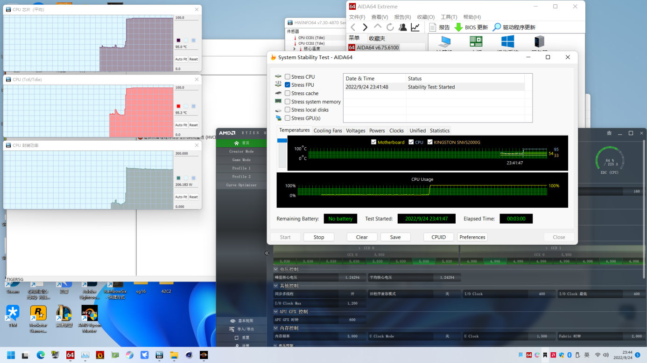
Task: Expand the core temperature tree node in HWiNFO
Action: click(x=294, y=48)
